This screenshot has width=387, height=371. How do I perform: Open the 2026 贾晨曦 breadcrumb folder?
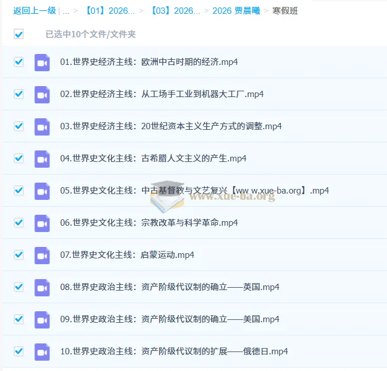tap(236, 11)
